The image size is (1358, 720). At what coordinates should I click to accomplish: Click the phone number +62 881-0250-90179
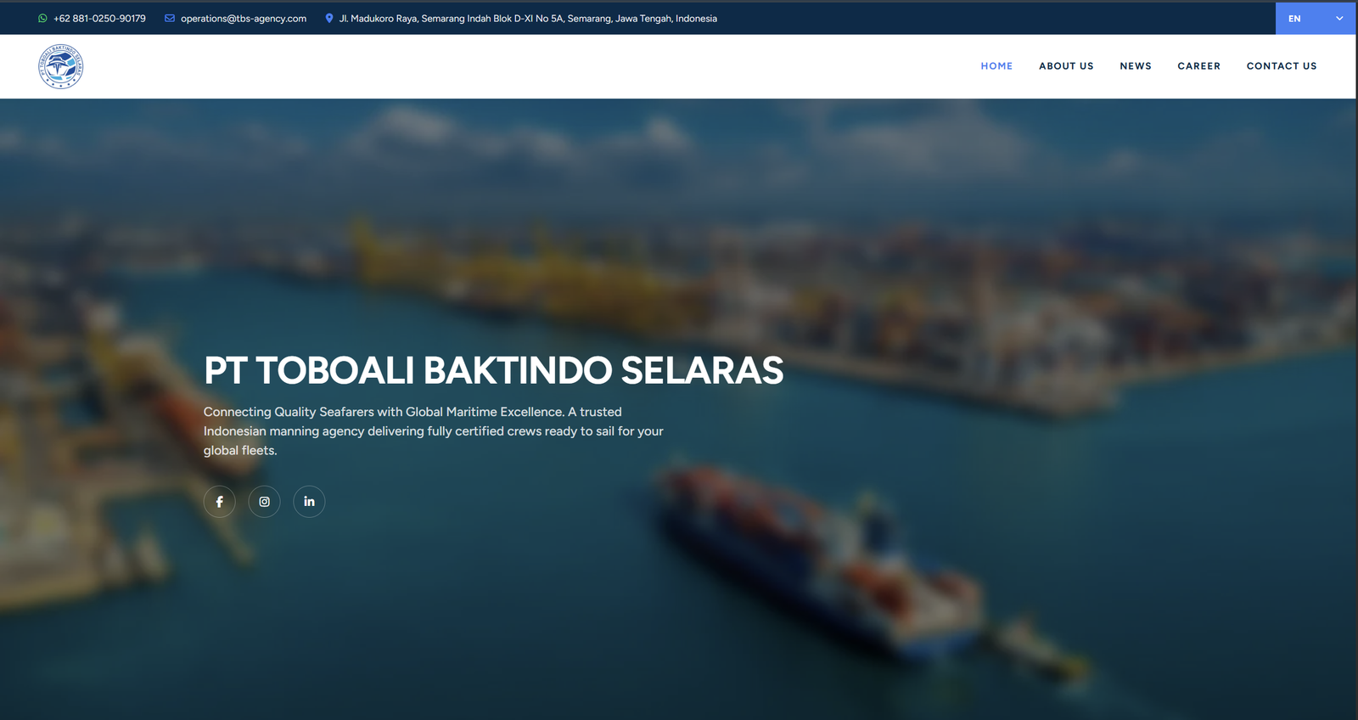[99, 18]
